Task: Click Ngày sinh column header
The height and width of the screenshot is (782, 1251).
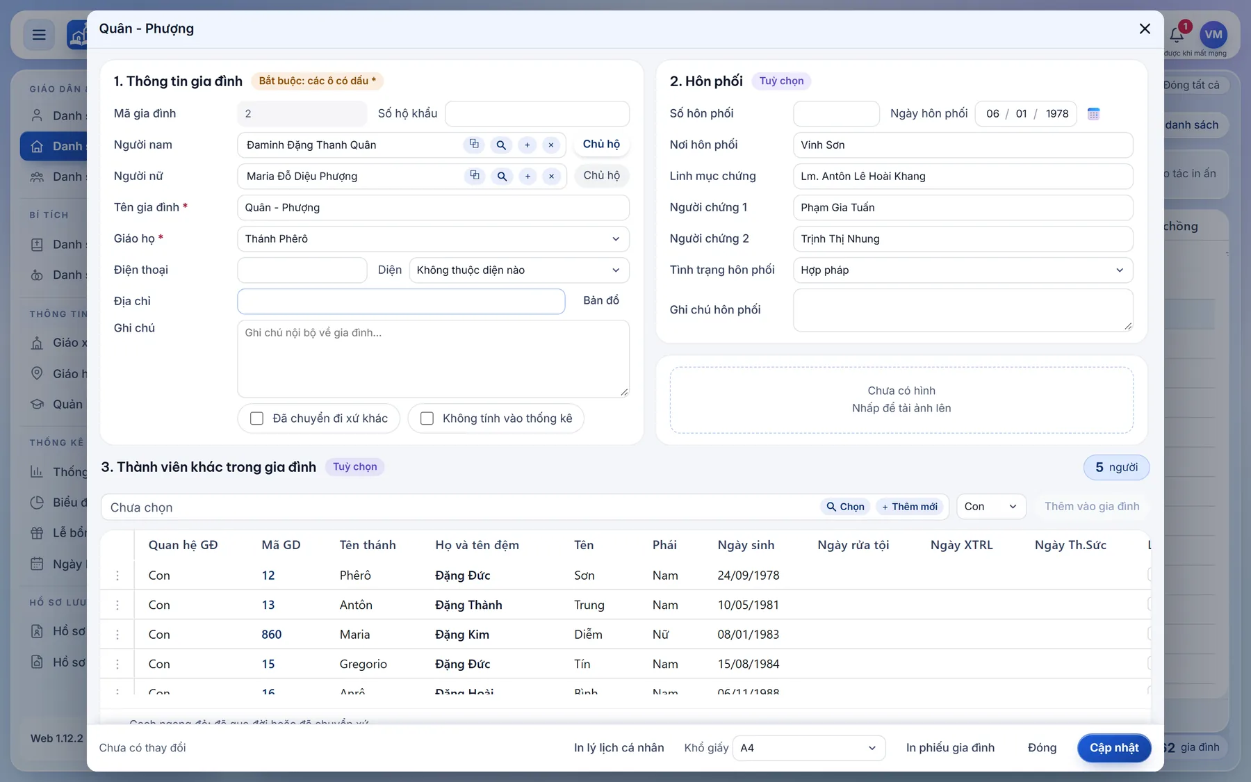Action: coord(746,545)
